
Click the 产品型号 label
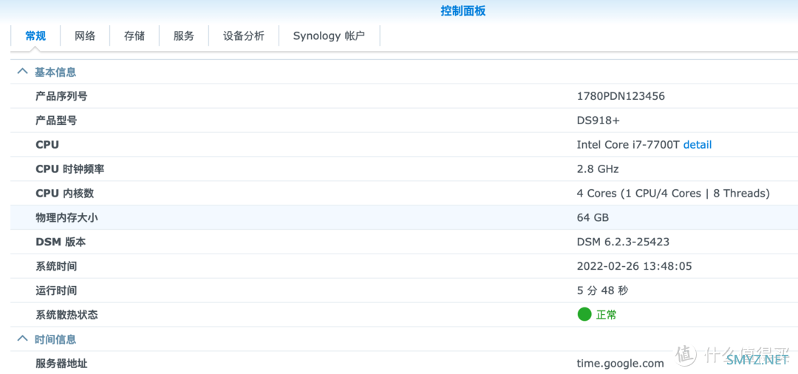(x=56, y=120)
